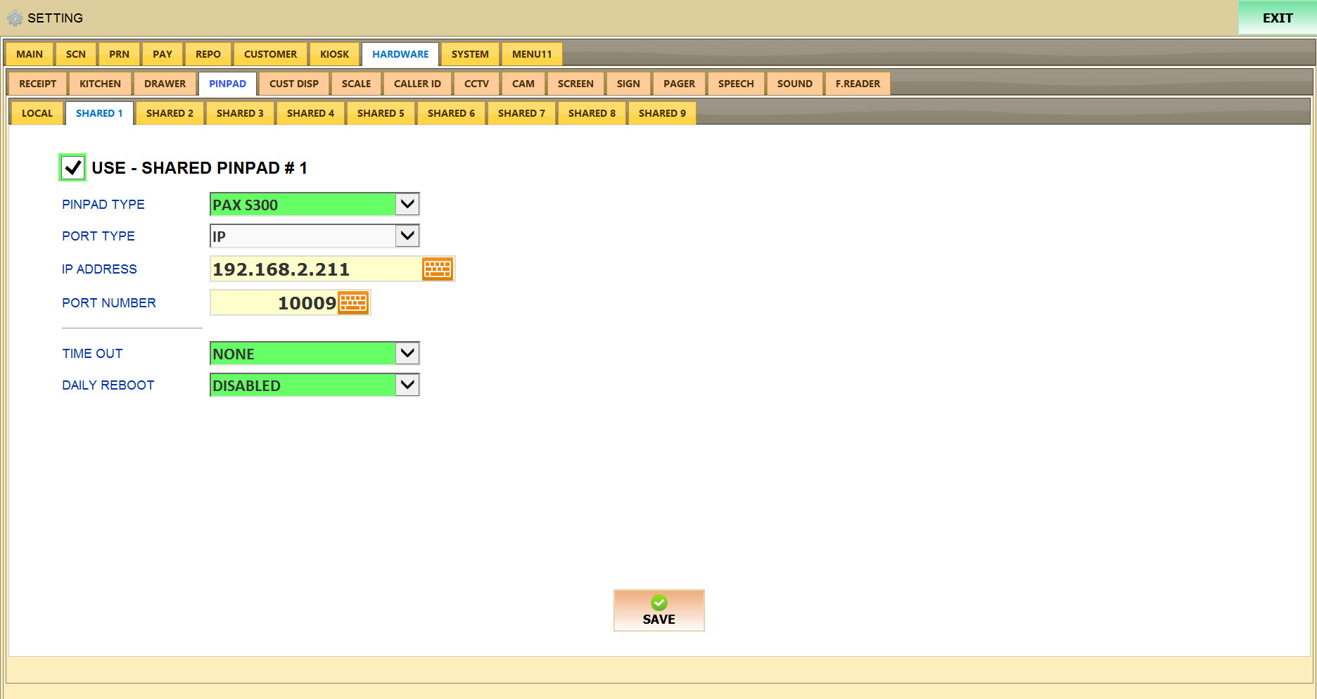Open the SCN tab
1317x699 pixels.
[x=76, y=54]
